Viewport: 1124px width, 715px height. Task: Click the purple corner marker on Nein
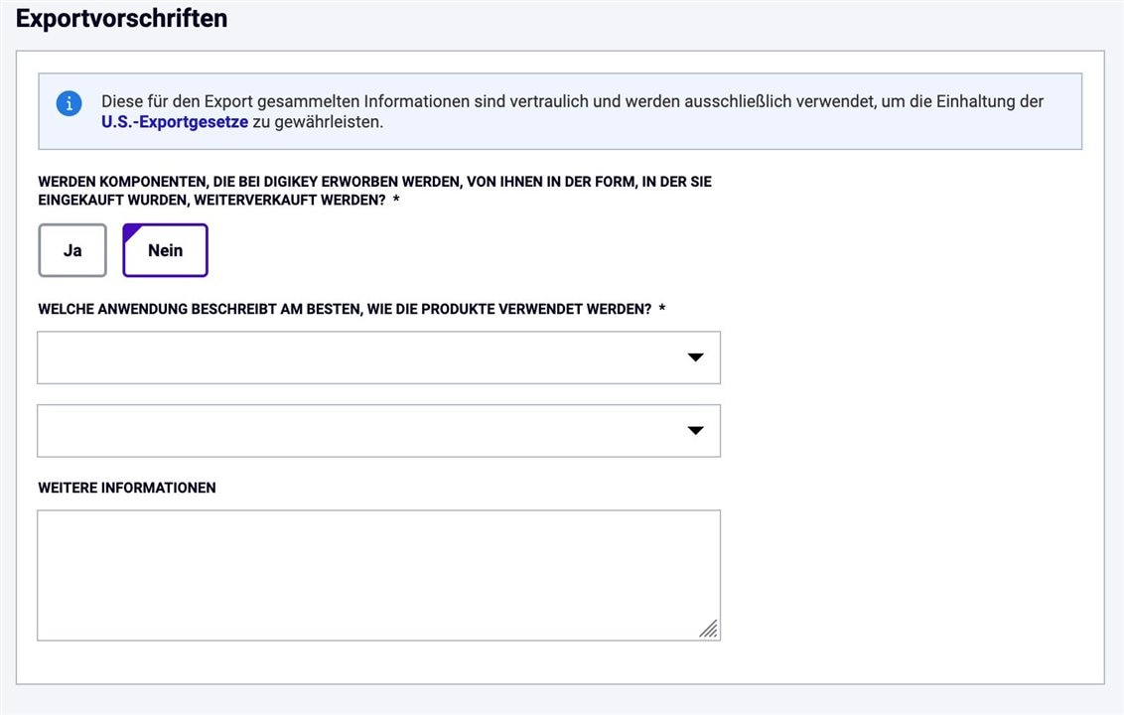130,231
